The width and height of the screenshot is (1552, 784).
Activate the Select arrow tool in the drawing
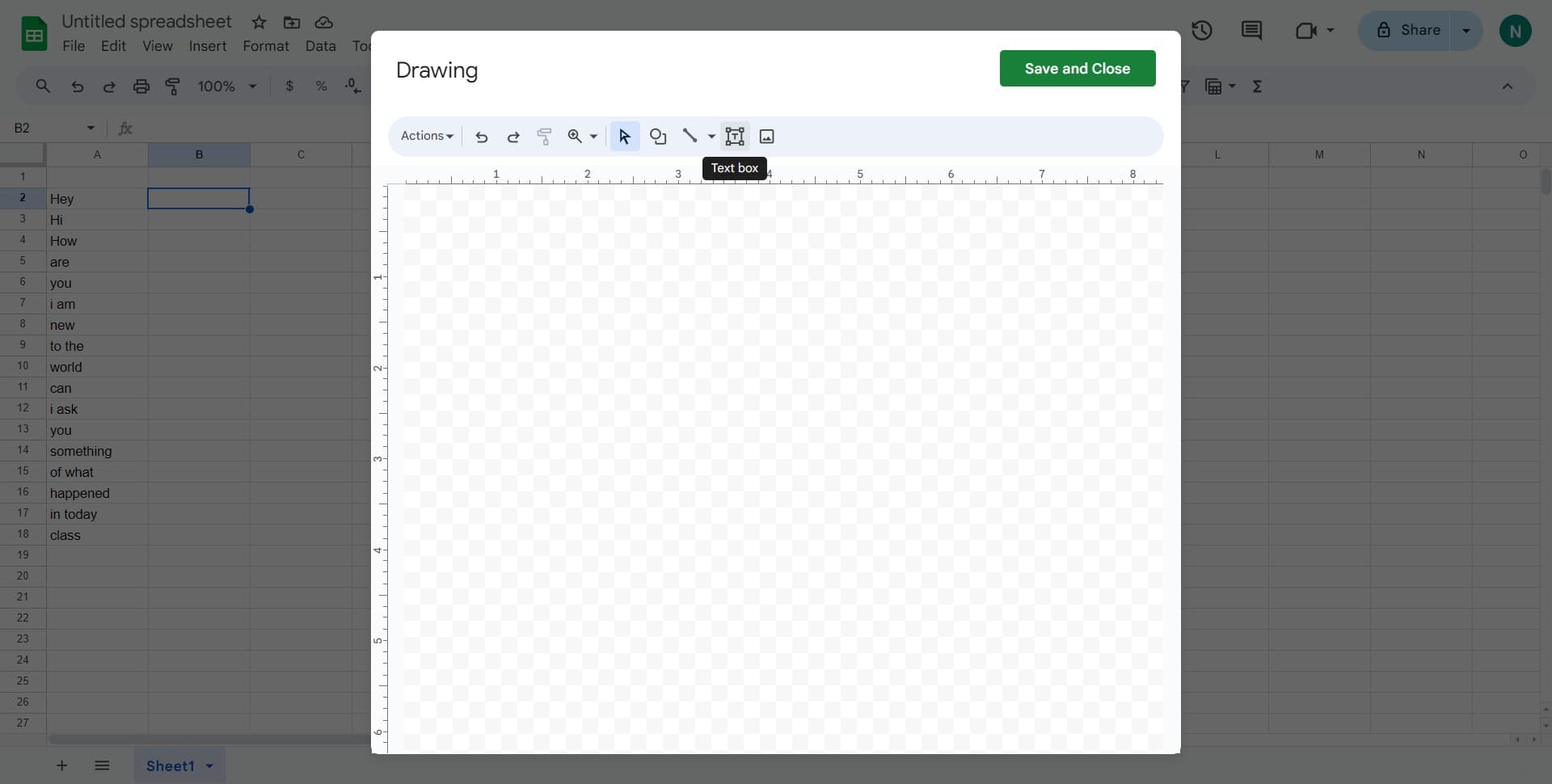point(624,137)
